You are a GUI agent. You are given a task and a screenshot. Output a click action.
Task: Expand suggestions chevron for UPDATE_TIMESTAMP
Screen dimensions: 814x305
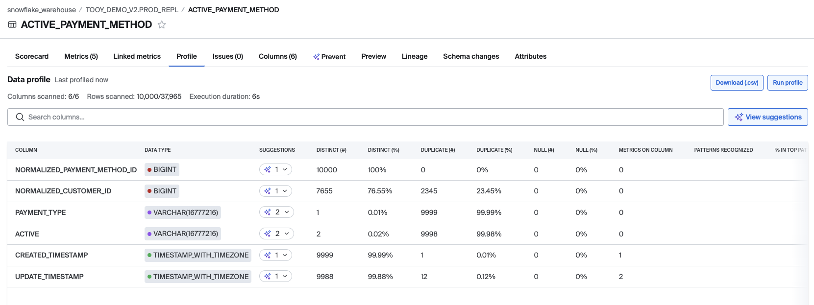[285, 276]
